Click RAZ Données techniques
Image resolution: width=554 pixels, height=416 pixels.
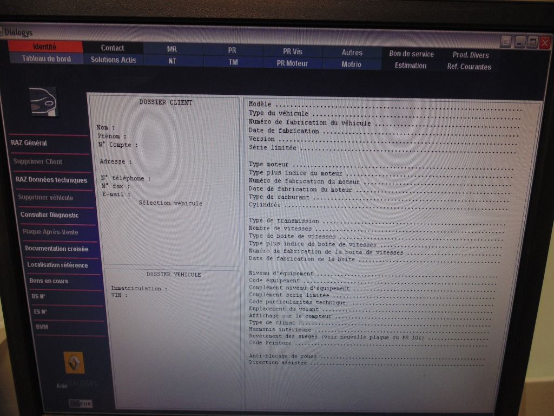(x=51, y=180)
